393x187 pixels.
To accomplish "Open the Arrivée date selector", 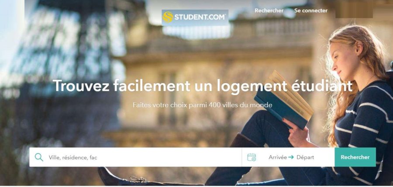I will [277, 157].
